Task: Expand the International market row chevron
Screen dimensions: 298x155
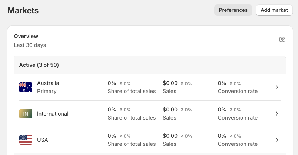Action: coord(277,114)
